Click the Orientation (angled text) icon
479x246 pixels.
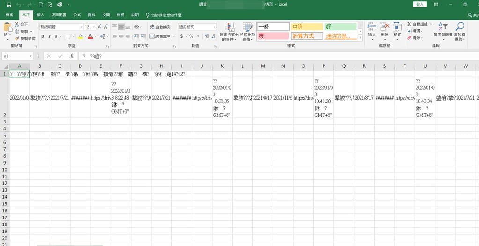[x=137, y=27]
